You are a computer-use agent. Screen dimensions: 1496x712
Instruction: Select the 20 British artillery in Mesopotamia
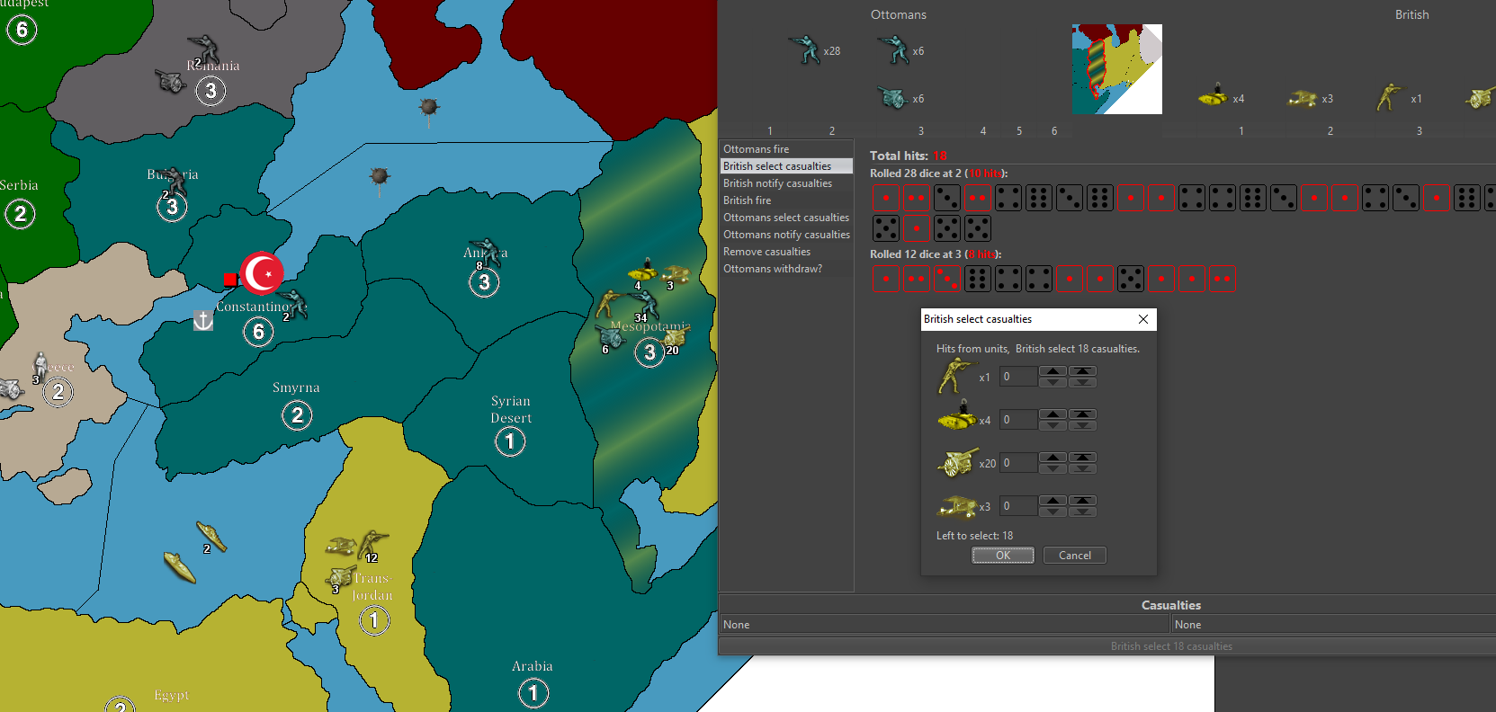click(676, 338)
